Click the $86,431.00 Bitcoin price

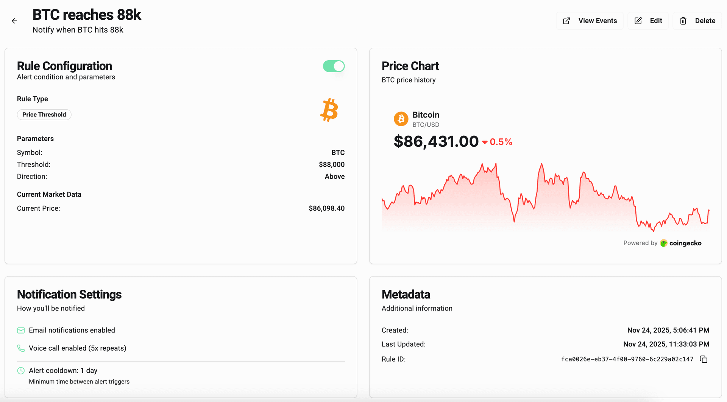point(436,141)
